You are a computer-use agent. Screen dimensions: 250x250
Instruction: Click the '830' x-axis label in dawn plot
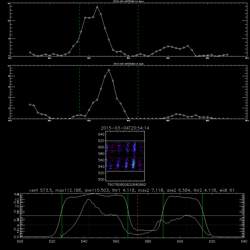pos(89,58)
